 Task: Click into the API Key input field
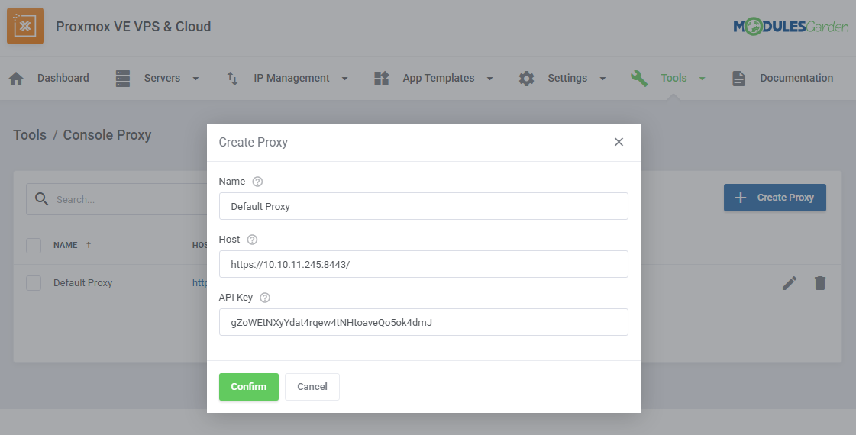click(x=423, y=322)
